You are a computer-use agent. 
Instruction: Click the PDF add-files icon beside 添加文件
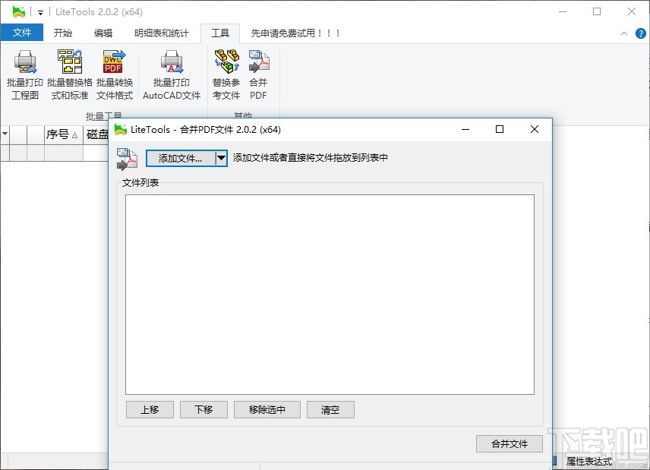click(127, 158)
